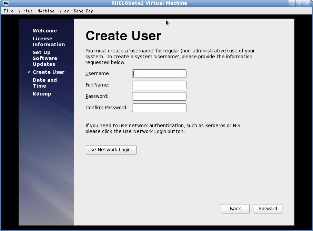Select Set Up Software Updates step
313x231 pixels.
click(45, 58)
